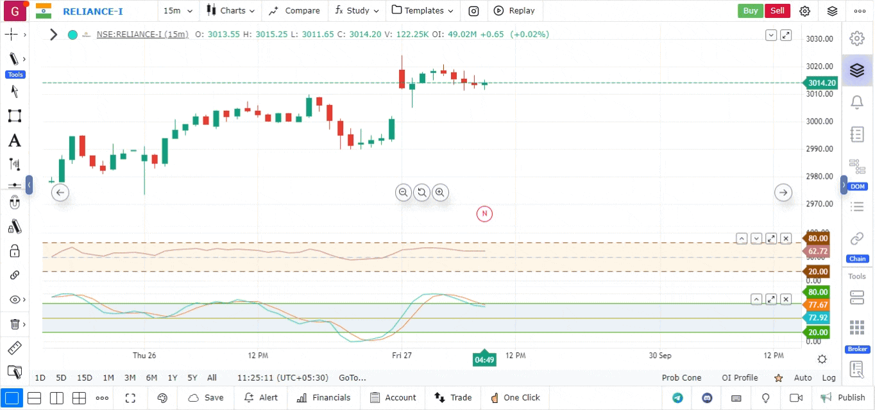875x410 pixels.
Task: Select the rectangle shape drawing tool
Action: pyautogui.click(x=14, y=116)
